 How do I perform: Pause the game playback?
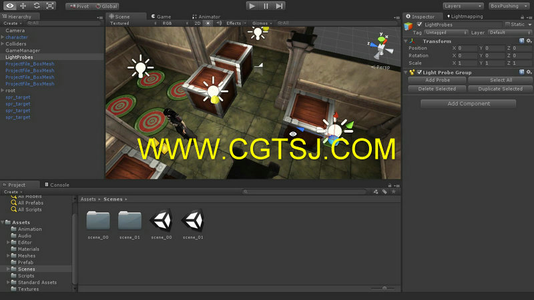266,6
